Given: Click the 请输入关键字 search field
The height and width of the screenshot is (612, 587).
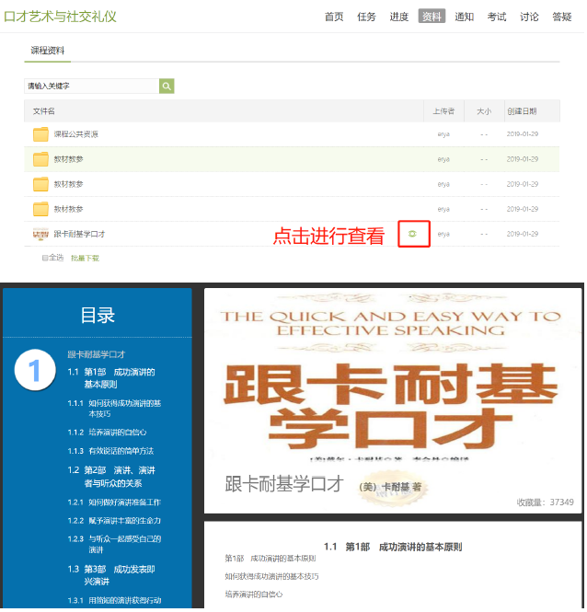Looking at the screenshot, I should [92, 87].
